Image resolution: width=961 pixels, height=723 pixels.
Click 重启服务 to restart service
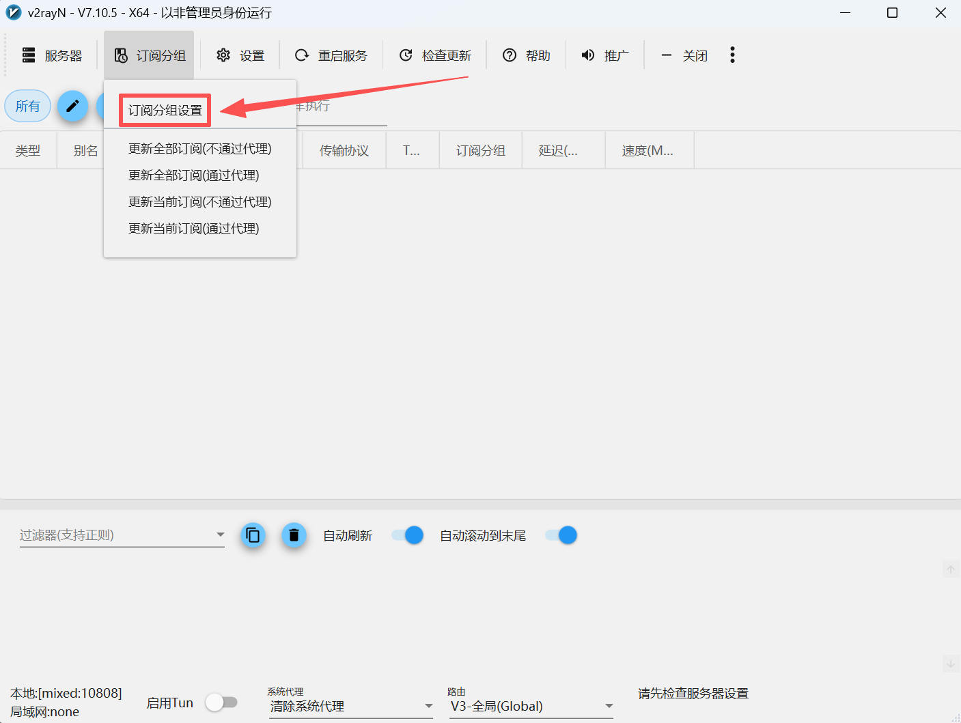pyautogui.click(x=331, y=55)
